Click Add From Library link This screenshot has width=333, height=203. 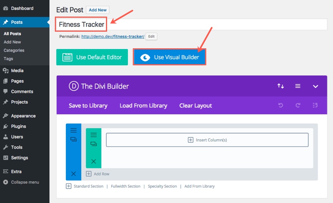[199, 186]
